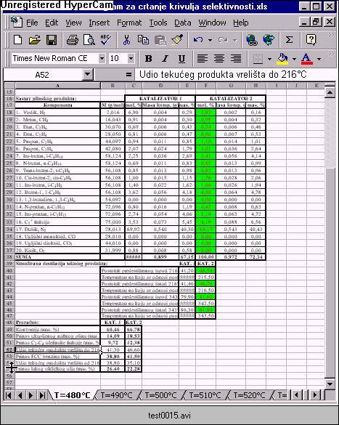Viewport: 339px width, 425px height.
Task: Show more buttons on the formatting toolbar
Action: tap(331, 54)
